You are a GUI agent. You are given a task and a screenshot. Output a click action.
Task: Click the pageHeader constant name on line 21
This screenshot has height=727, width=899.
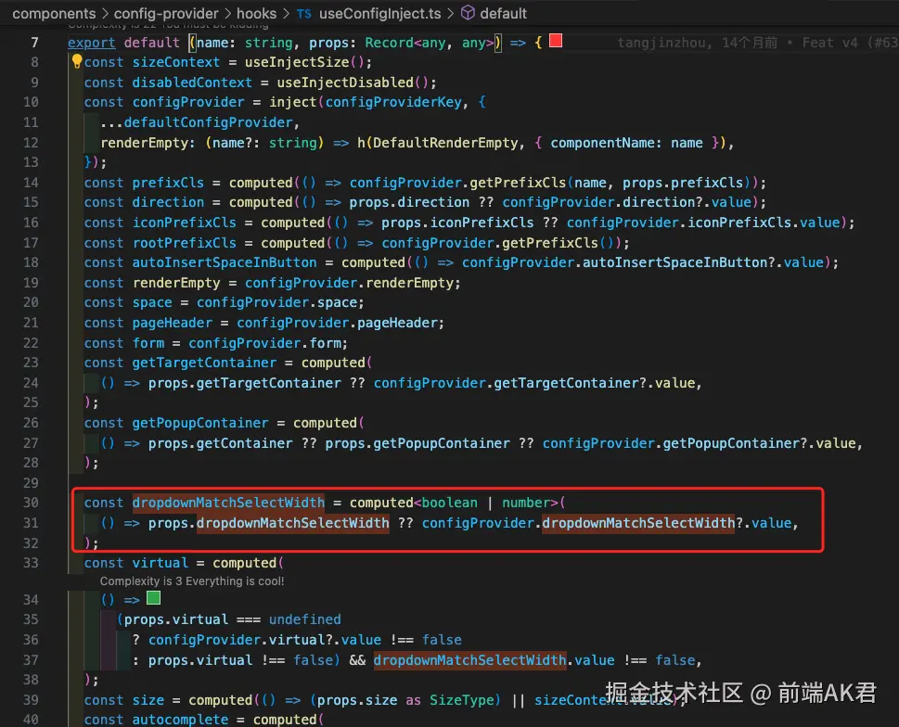172,323
